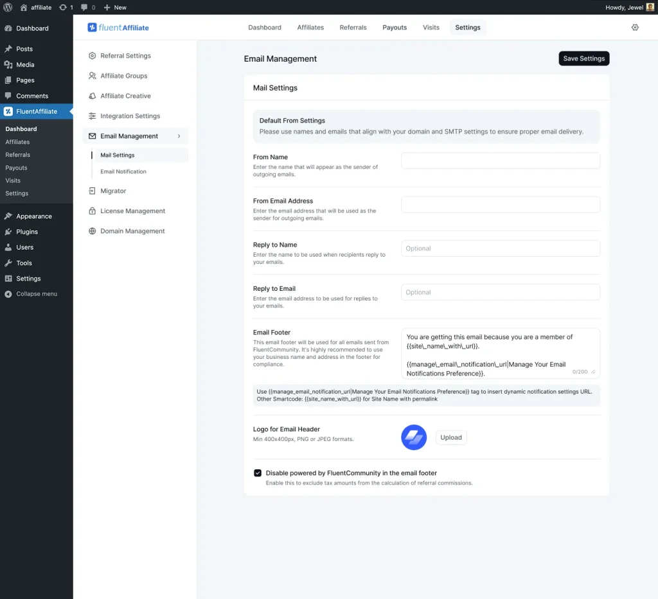
Task: Open FluentAffiliate in WordPress sidebar
Action: tap(37, 112)
